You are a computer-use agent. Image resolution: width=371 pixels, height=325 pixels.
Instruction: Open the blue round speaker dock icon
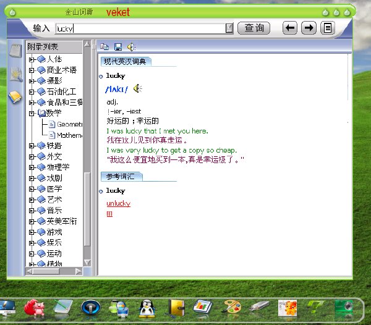(90, 308)
